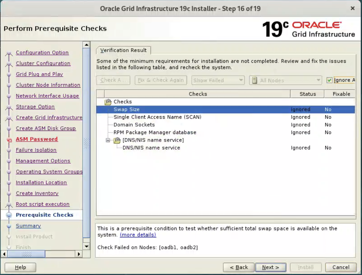Go to the Failure Isolation step
This screenshot has width=362, height=275.
pyautogui.click(x=36, y=150)
